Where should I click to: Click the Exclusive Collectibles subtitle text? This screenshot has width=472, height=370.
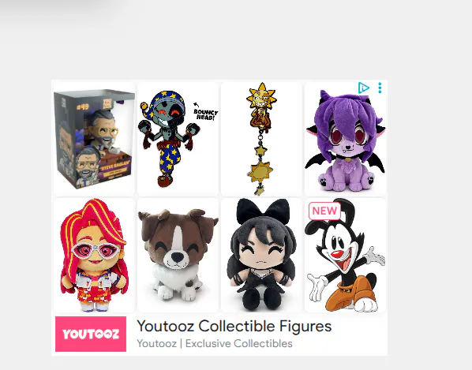(x=238, y=343)
